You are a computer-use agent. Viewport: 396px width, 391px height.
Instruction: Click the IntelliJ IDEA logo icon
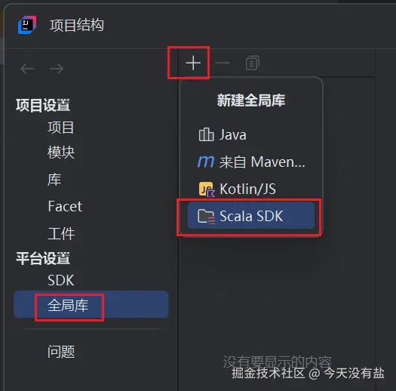point(27,25)
